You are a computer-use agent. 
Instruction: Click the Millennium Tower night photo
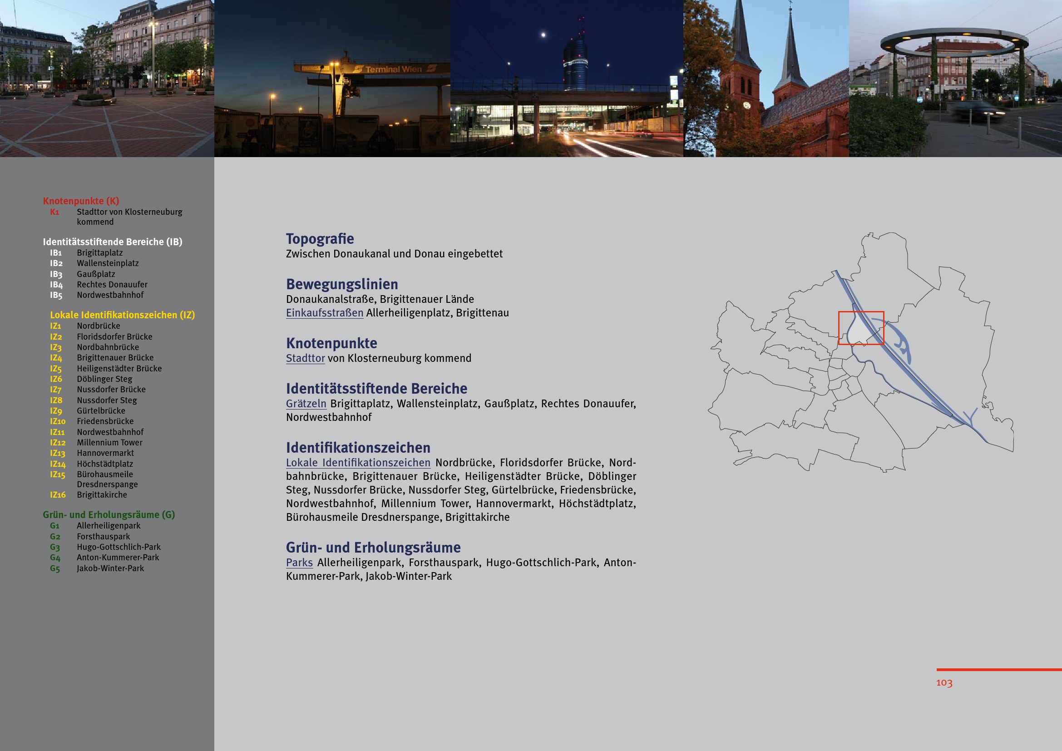click(567, 78)
